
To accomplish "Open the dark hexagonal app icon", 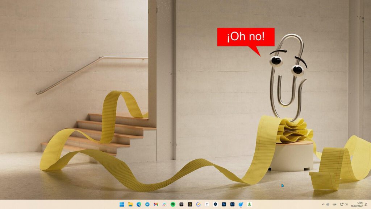I will [215, 204].
